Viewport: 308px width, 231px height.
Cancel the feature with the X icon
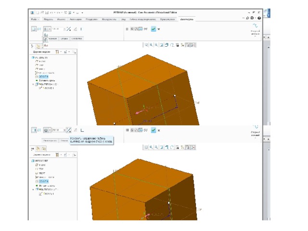coord(159,29)
